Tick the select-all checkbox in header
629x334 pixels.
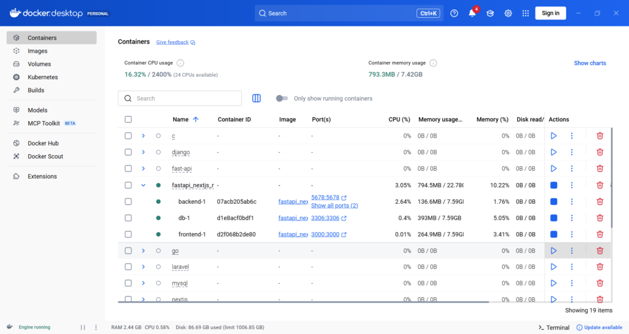128,120
